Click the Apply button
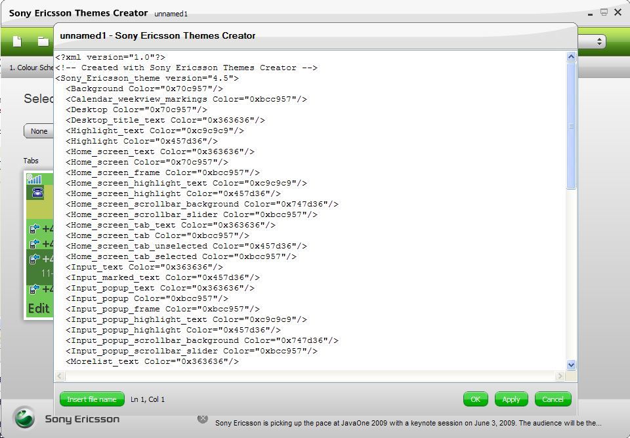The width and height of the screenshot is (630, 438). [x=511, y=399]
